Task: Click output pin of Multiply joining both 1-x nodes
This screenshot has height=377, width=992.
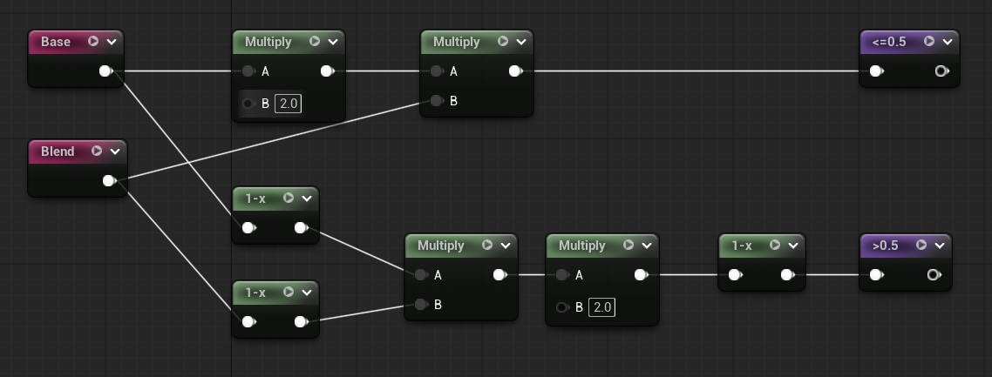Action: [500, 275]
